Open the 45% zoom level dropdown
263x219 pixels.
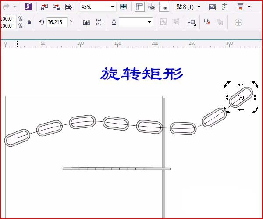pos(113,7)
